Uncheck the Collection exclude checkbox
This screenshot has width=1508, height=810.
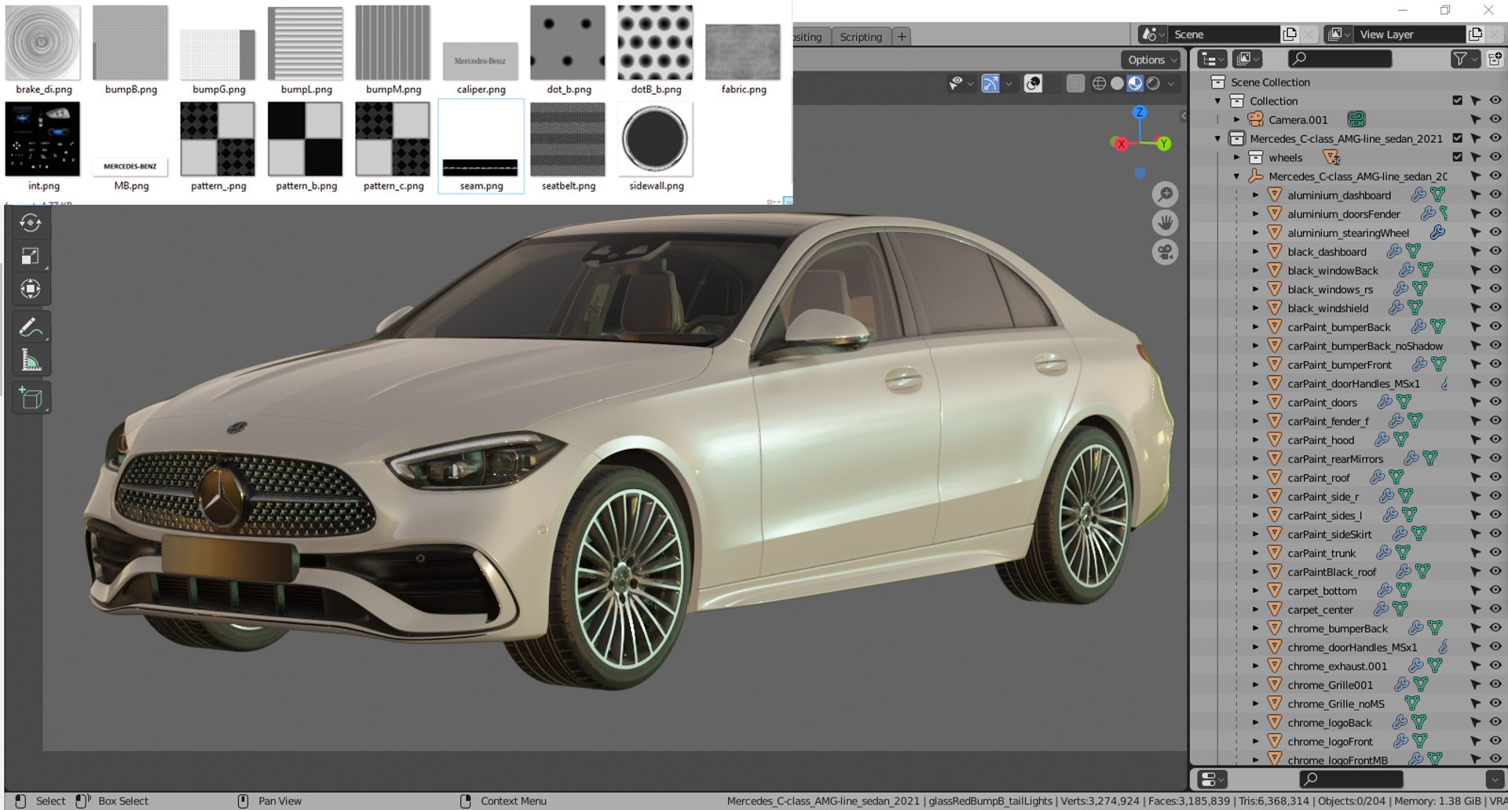coord(1457,100)
